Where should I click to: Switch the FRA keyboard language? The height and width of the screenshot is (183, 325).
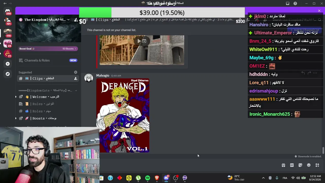[285, 178]
